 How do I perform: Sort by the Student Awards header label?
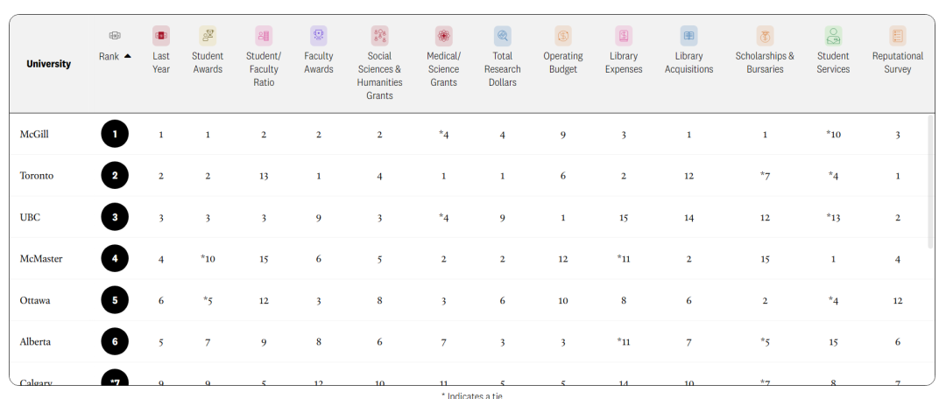pyautogui.click(x=208, y=63)
